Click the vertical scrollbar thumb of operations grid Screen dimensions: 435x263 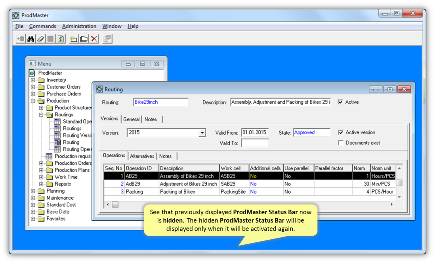coord(399,183)
